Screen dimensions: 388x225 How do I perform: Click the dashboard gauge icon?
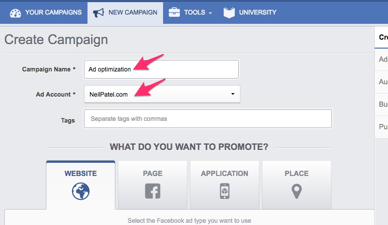(x=15, y=12)
